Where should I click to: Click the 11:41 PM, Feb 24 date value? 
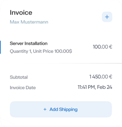pyautogui.click(x=95, y=87)
